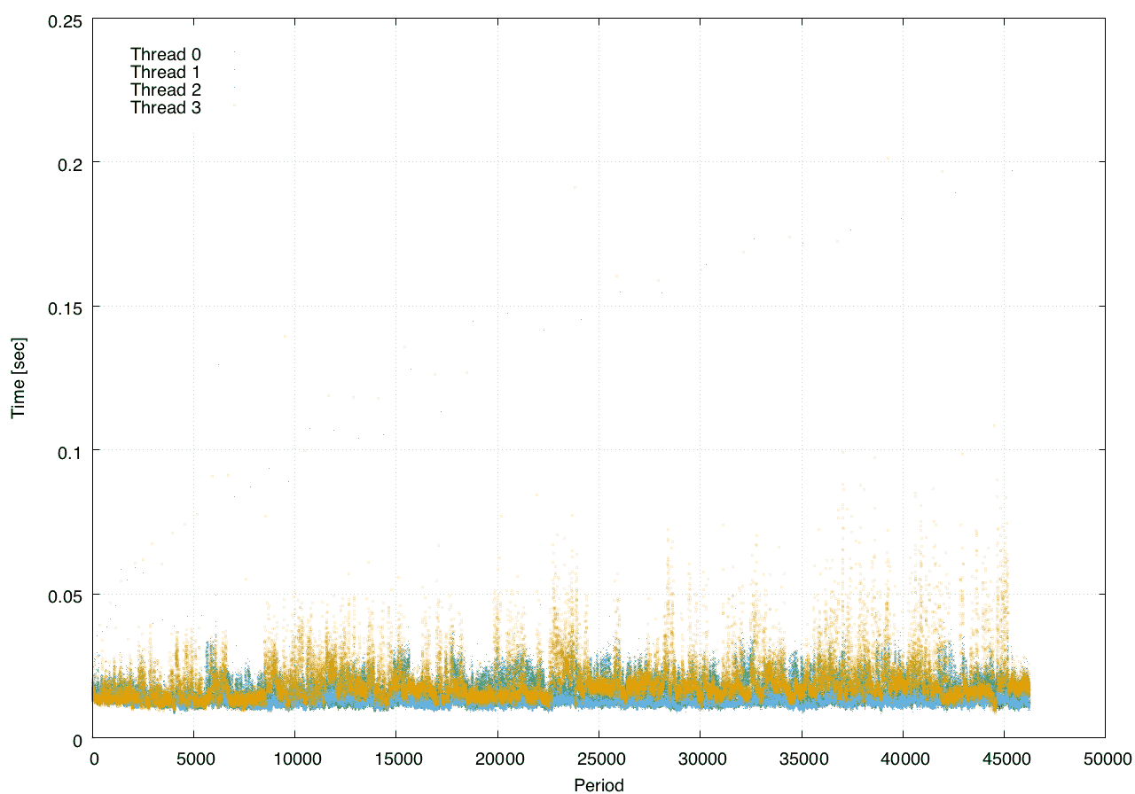Click the x-axis tick label 25000

click(599, 759)
